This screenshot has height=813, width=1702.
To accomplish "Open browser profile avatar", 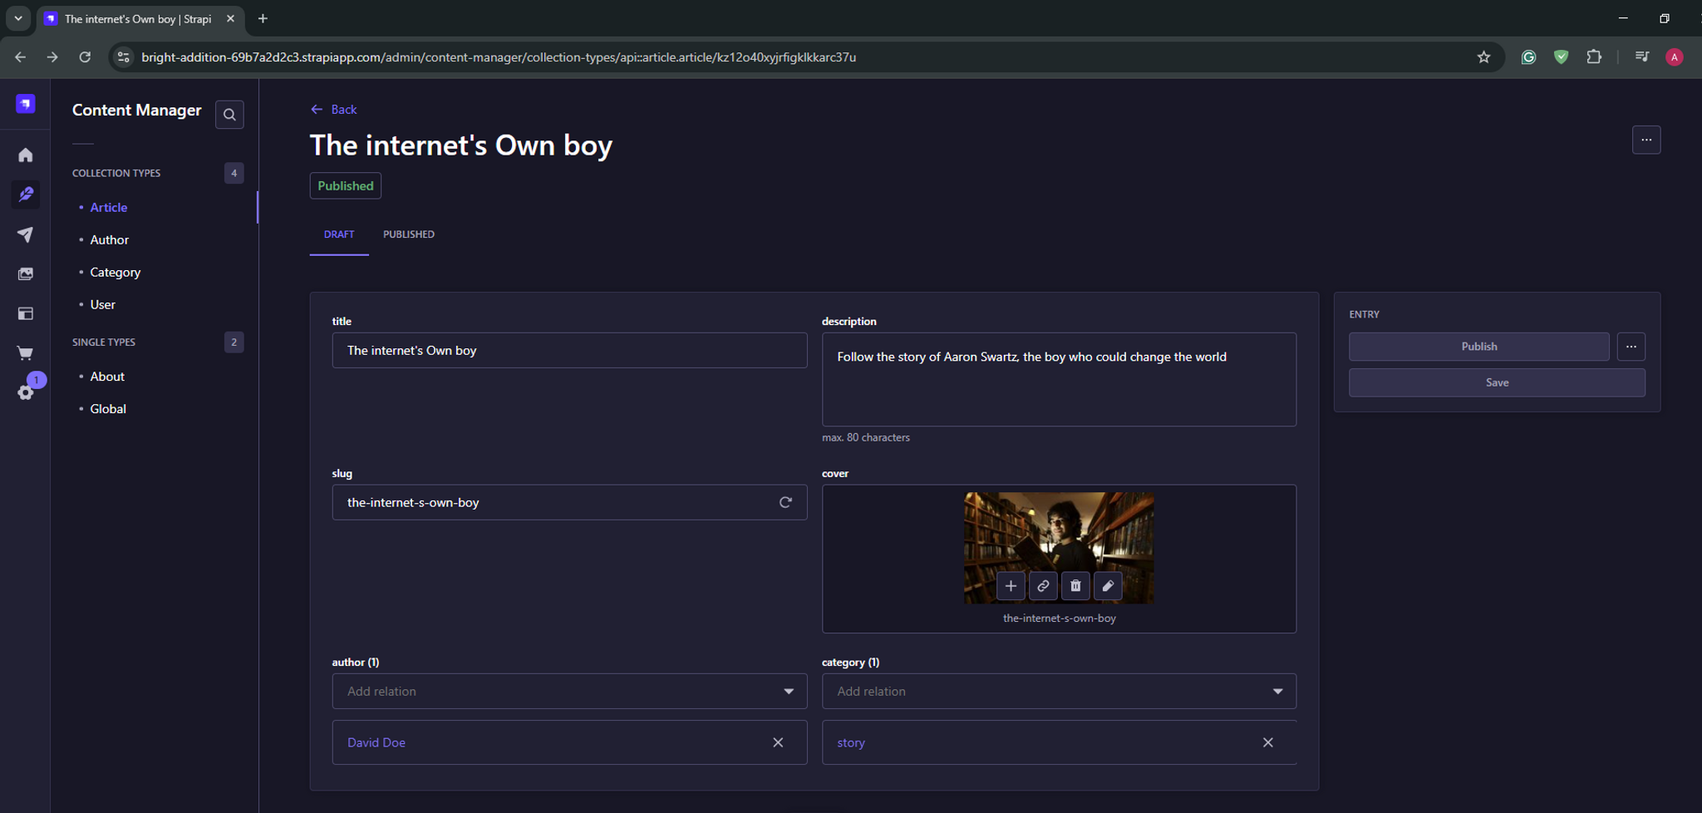I will [1675, 57].
